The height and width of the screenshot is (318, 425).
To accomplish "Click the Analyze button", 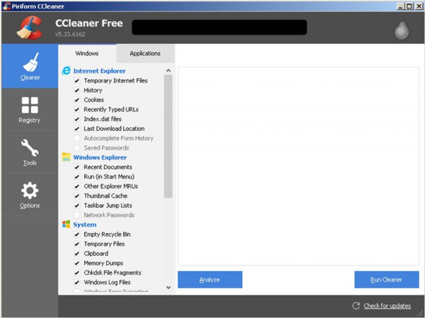I will (210, 279).
